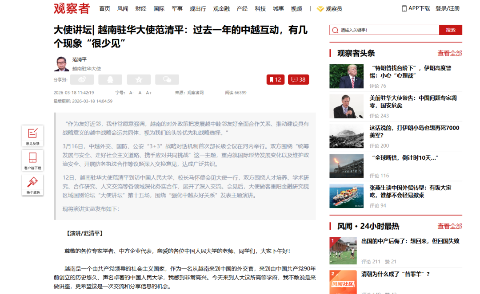
Task: Click the red 搜索 search button
Action: pos(450,30)
